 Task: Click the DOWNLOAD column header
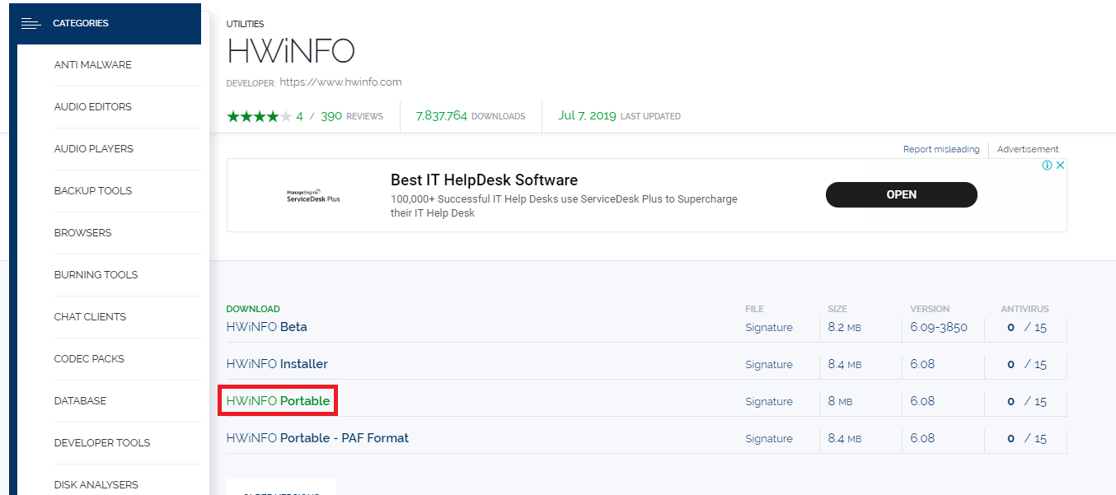[x=253, y=309]
